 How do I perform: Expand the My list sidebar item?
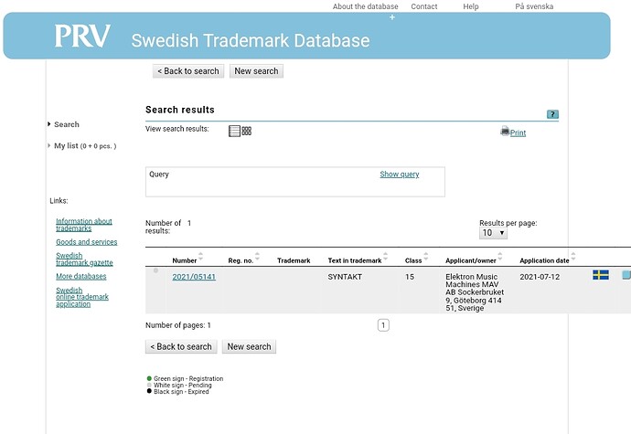click(x=82, y=145)
